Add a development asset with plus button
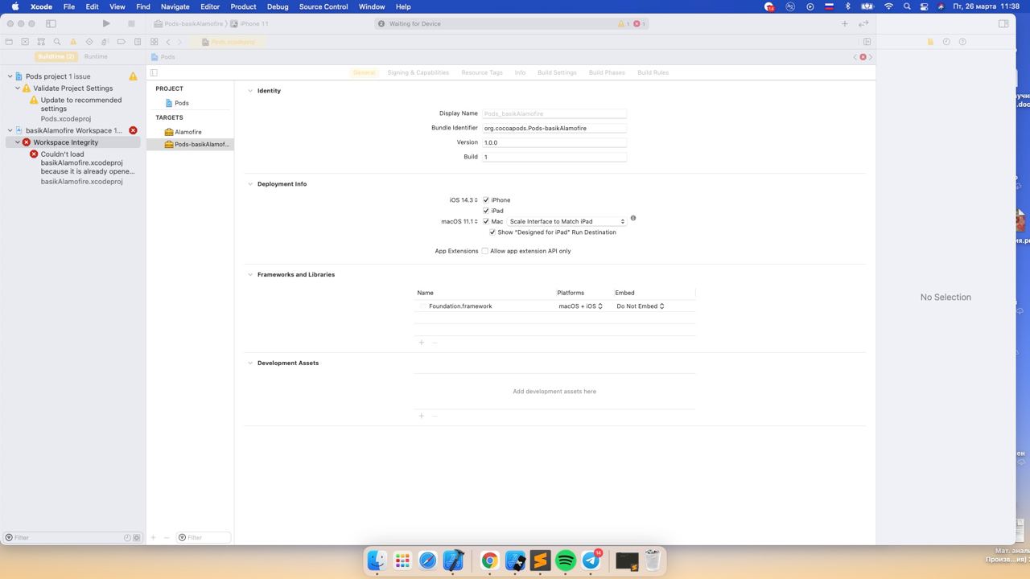This screenshot has width=1030, height=579. [x=421, y=416]
